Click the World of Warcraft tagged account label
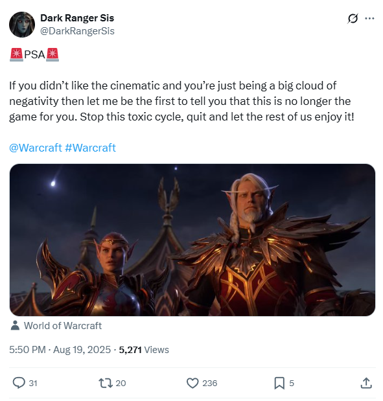This screenshot has height=401, width=383. click(63, 326)
